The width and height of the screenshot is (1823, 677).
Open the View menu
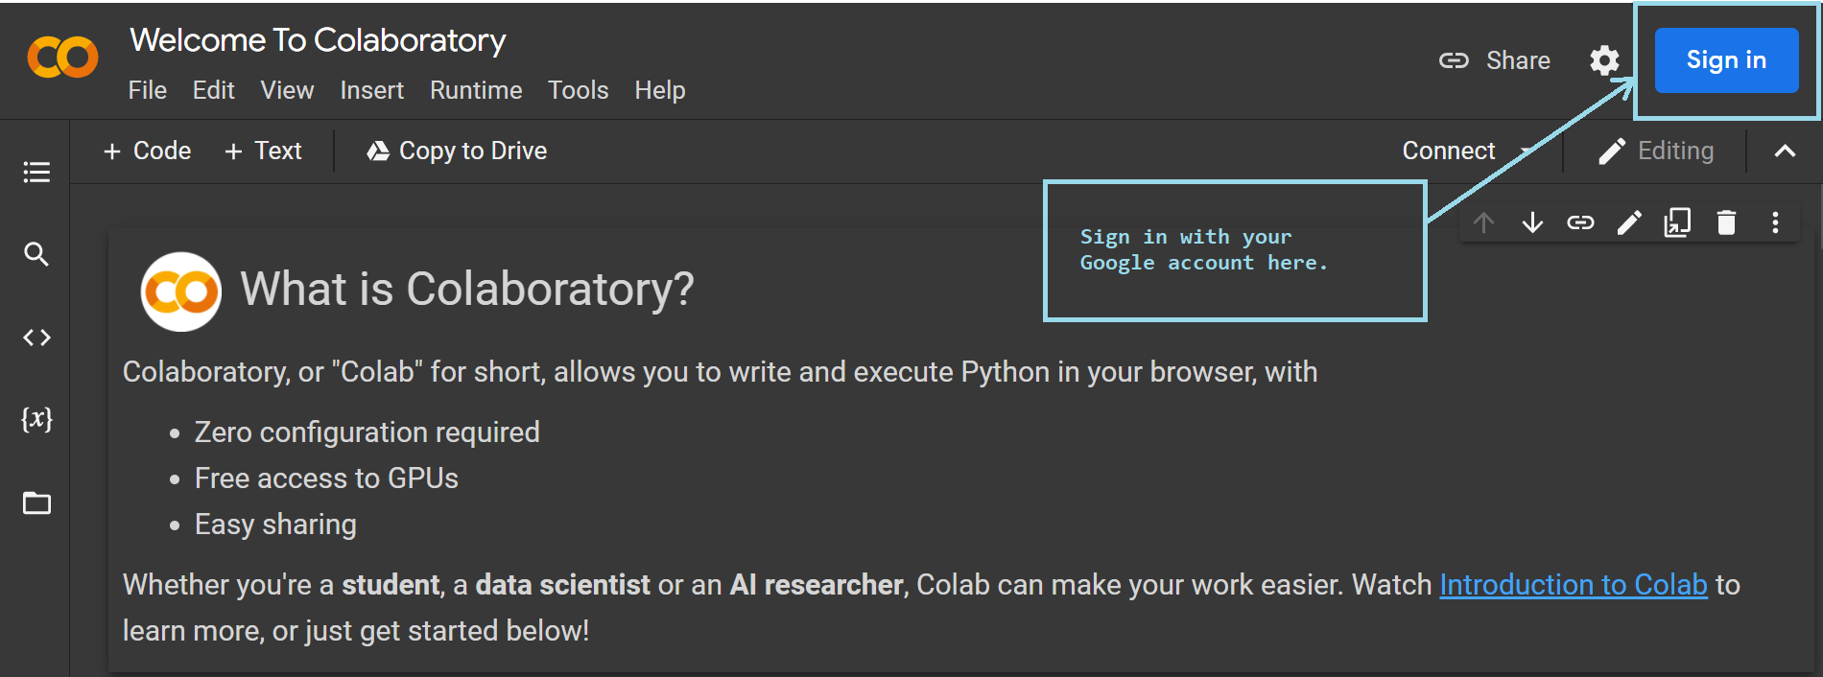click(287, 90)
